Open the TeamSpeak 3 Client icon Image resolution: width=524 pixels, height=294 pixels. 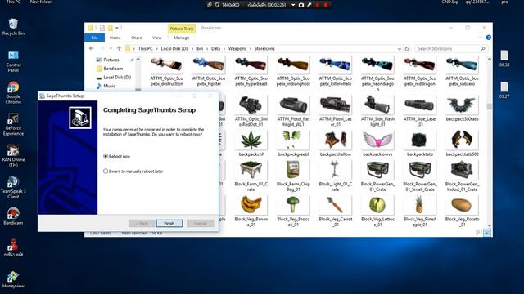click(13, 187)
